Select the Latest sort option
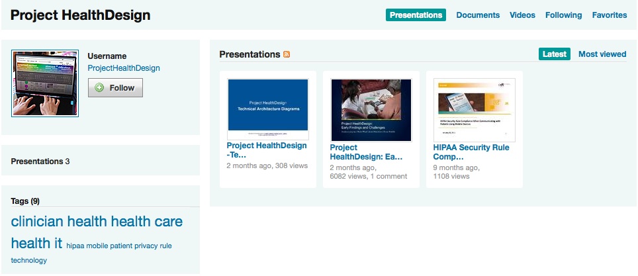Image resolution: width=638 pixels, height=276 pixels. pos(554,54)
